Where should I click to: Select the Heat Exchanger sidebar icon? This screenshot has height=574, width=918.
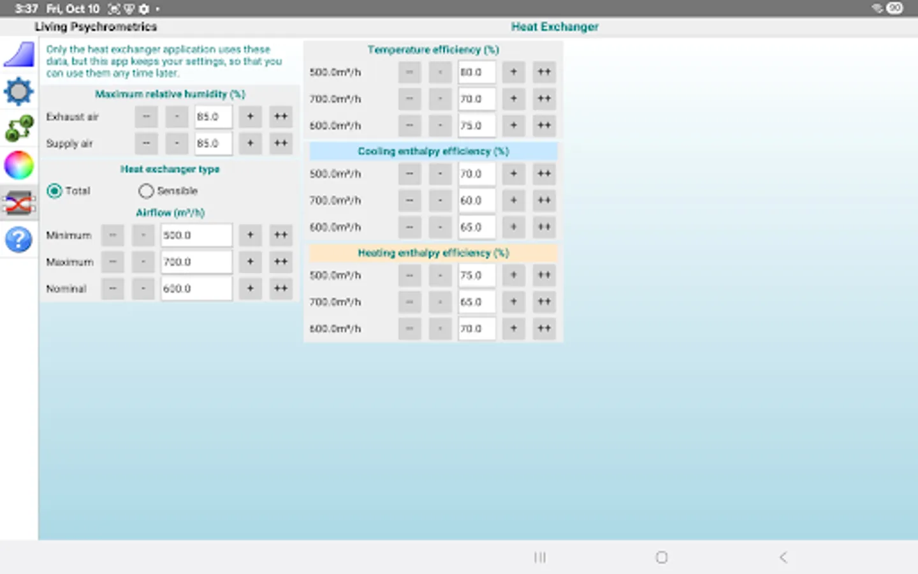pyautogui.click(x=18, y=202)
